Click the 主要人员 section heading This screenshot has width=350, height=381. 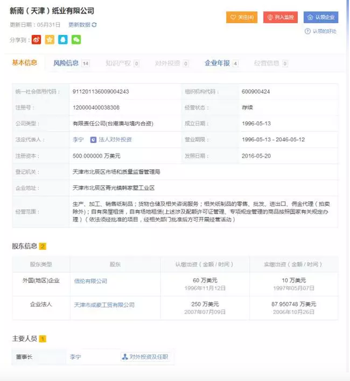24,339
